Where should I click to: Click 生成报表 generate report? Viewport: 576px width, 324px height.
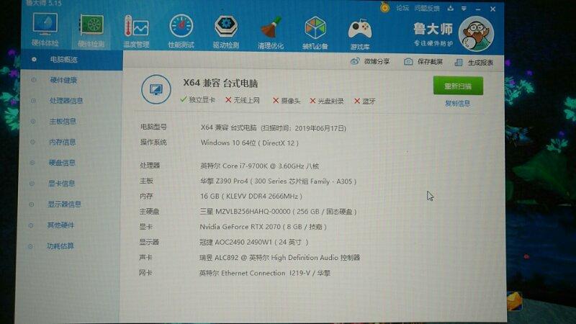474,63
